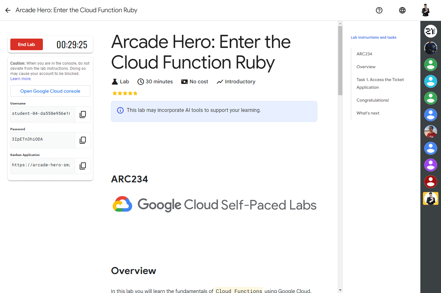Copy the username to clipboard

click(83, 114)
